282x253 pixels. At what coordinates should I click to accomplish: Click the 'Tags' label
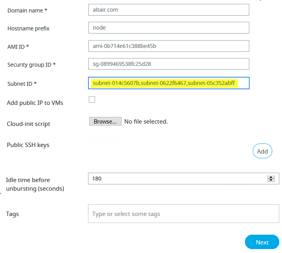(x=12, y=214)
